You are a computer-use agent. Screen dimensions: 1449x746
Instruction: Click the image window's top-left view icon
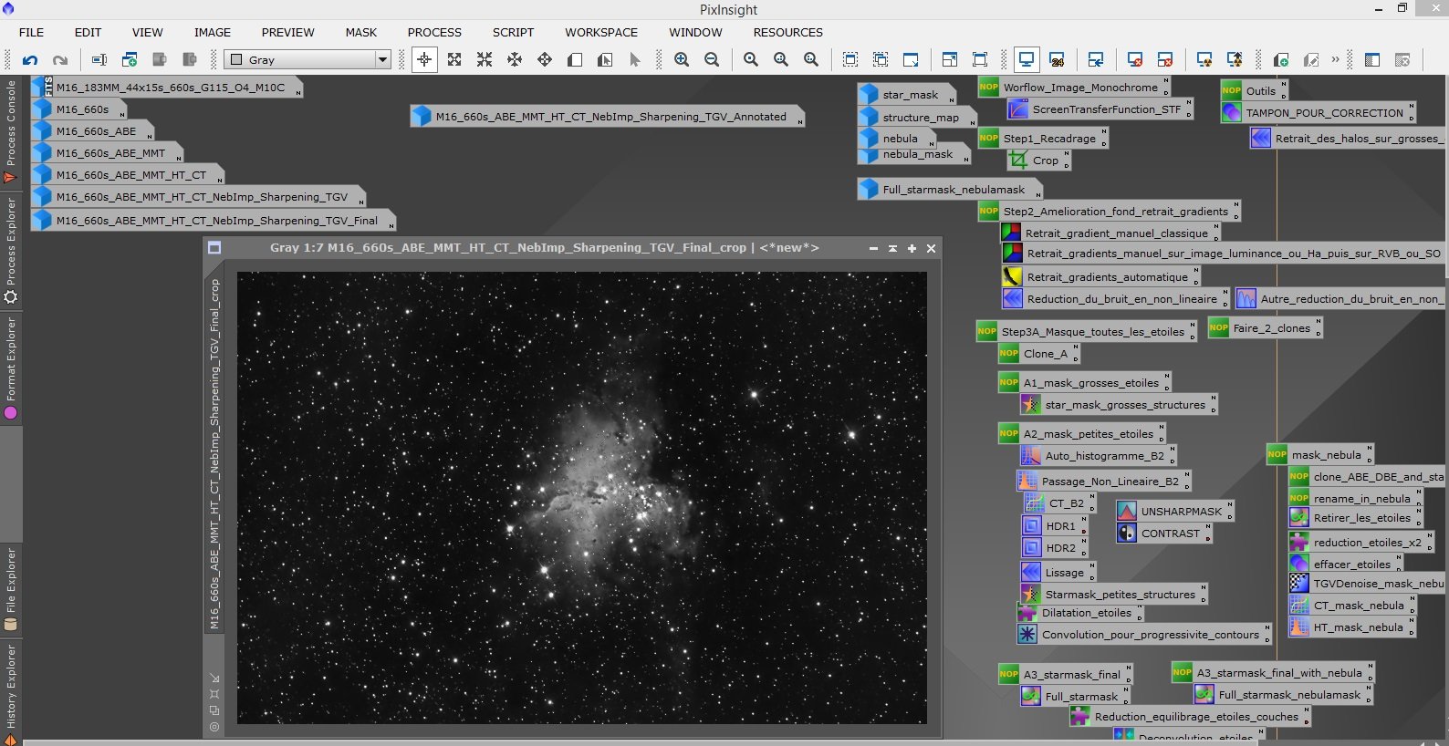coord(214,248)
